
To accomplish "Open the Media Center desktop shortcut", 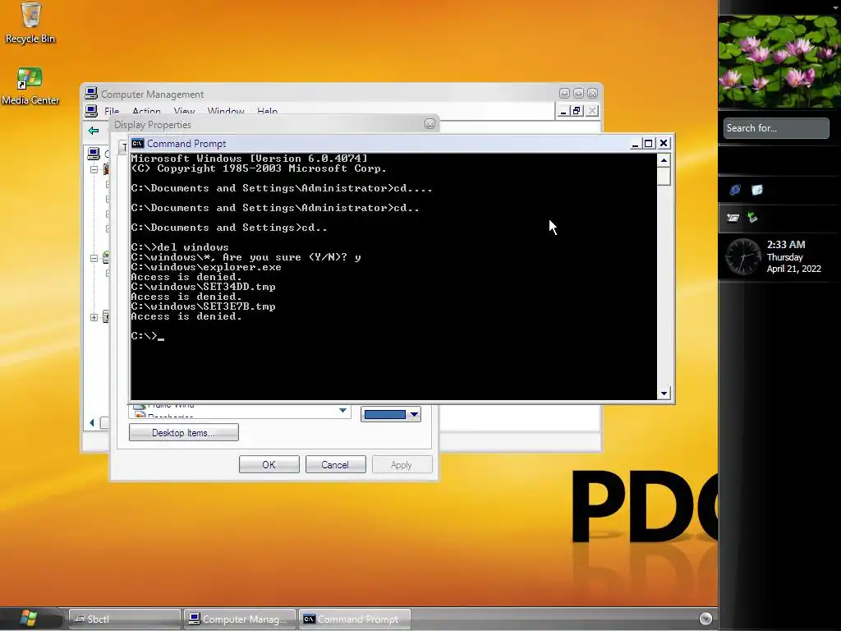I will [x=30, y=86].
